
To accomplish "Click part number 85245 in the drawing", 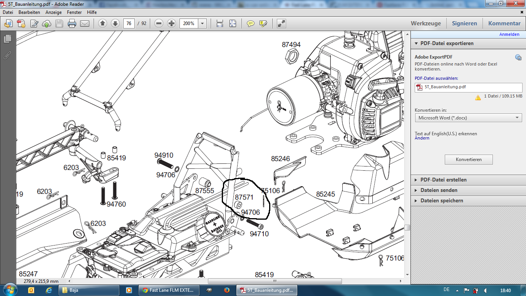I will (326, 194).
